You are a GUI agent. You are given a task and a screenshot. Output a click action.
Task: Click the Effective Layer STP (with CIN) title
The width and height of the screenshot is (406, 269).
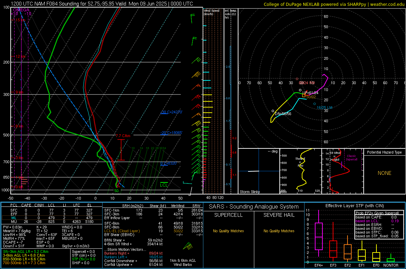pyautogui.click(x=355, y=206)
